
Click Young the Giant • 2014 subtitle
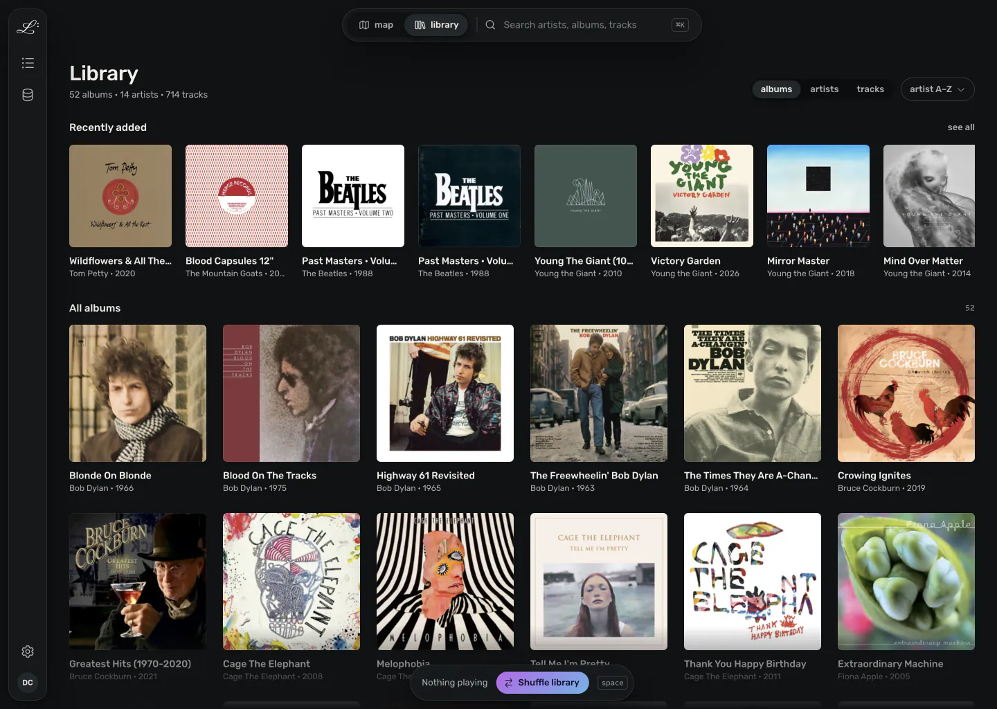(x=927, y=273)
